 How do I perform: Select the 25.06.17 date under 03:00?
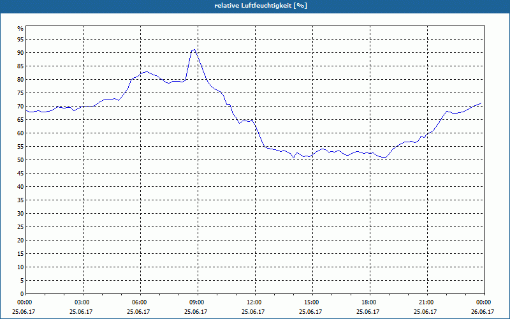click(x=81, y=312)
